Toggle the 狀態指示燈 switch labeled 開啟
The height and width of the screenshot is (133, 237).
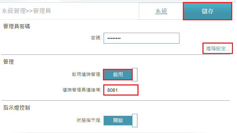click(118, 121)
